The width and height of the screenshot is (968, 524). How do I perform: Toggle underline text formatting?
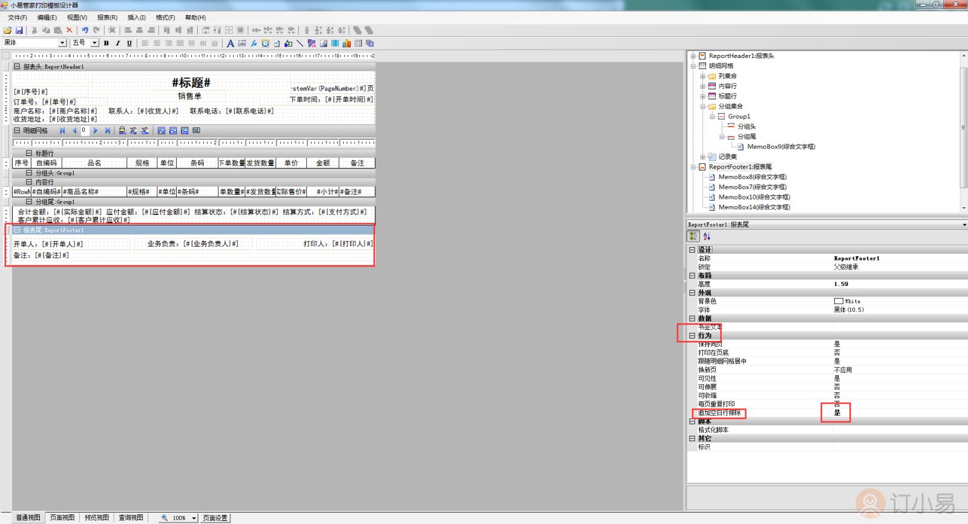[129, 44]
